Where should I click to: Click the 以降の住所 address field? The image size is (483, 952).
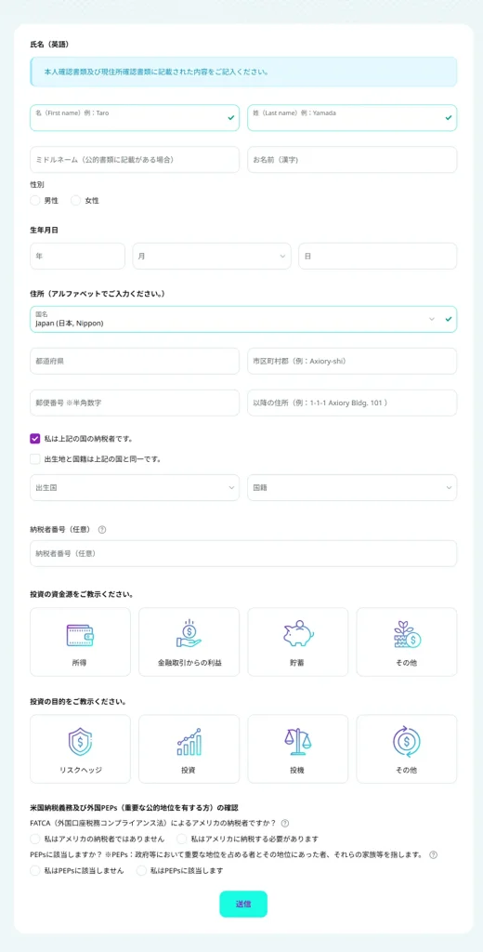pyautogui.click(x=352, y=403)
